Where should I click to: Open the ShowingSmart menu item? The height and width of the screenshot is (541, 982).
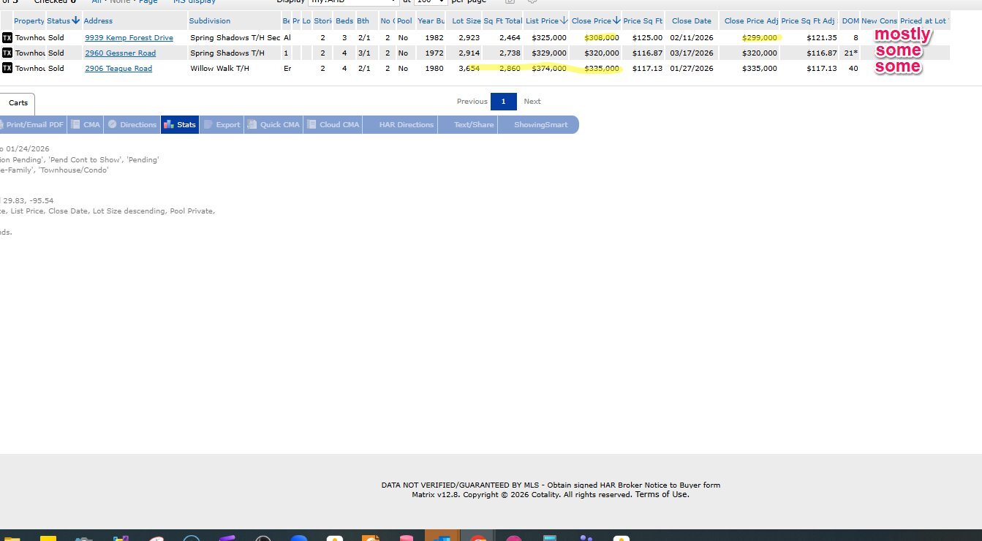[540, 125]
